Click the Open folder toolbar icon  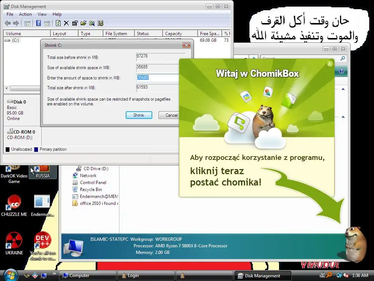point(83,23)
